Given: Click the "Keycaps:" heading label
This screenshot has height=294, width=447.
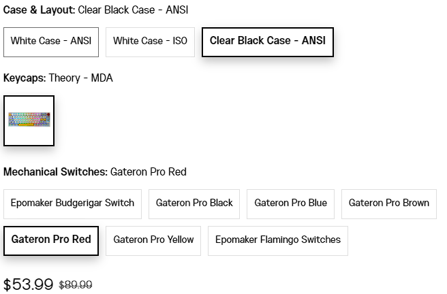Looking at the screenshot, I should 25,78.
